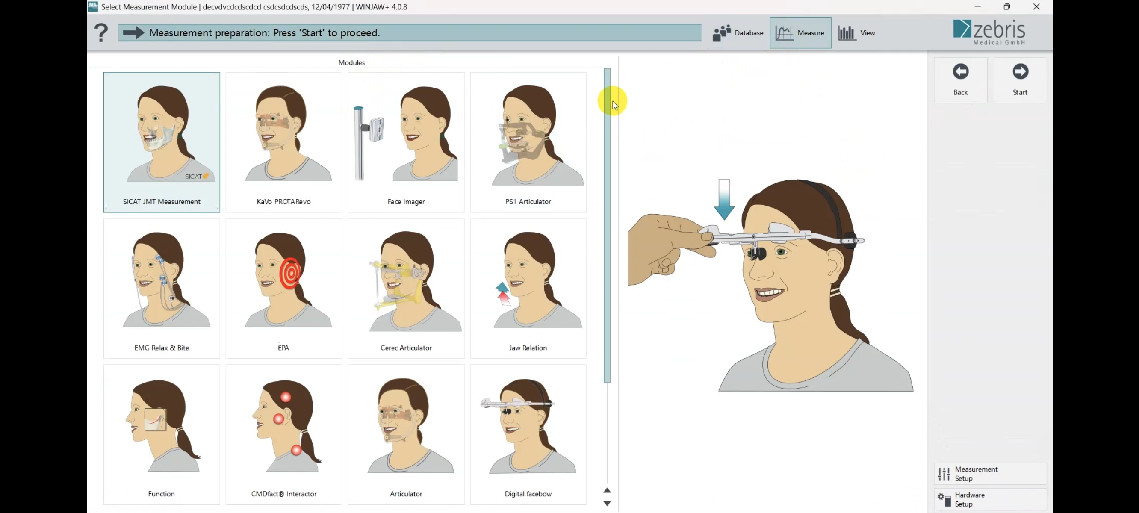Click the WINJAW app icon in title bar
The image size is (1139, 513).
(x=92, y=7)
